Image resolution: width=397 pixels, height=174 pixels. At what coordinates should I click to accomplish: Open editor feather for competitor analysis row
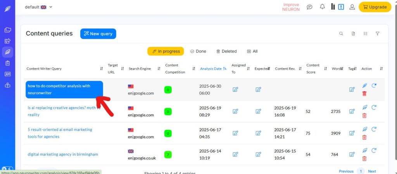click(364, 85)
